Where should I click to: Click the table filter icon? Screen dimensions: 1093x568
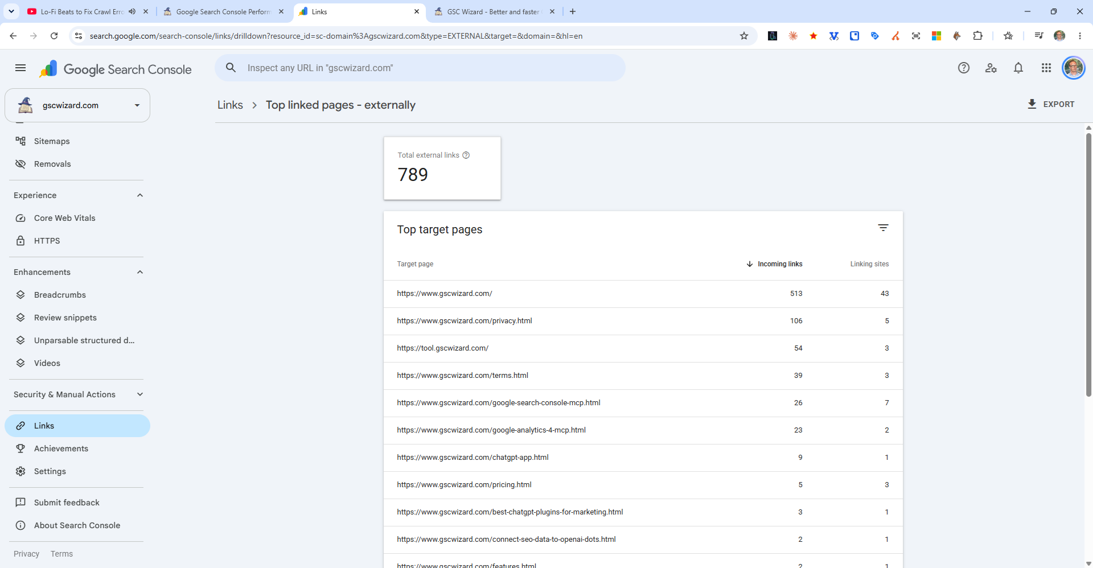[x=883, y=228]
